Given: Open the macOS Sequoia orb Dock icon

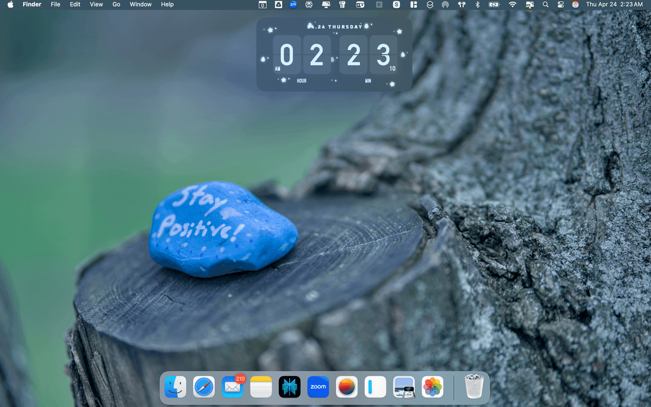Looking at the screenshot, I should [347, 387].
